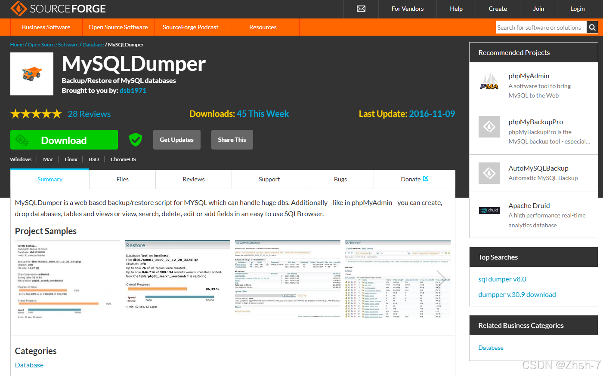Click the AutoMySQLBackup placeholder icon
This screenshot has height=376, width=603.
click(x=489, y=173)
